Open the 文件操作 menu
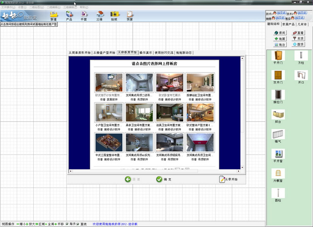Screen dimensions: 313x227 click(8, 7)
